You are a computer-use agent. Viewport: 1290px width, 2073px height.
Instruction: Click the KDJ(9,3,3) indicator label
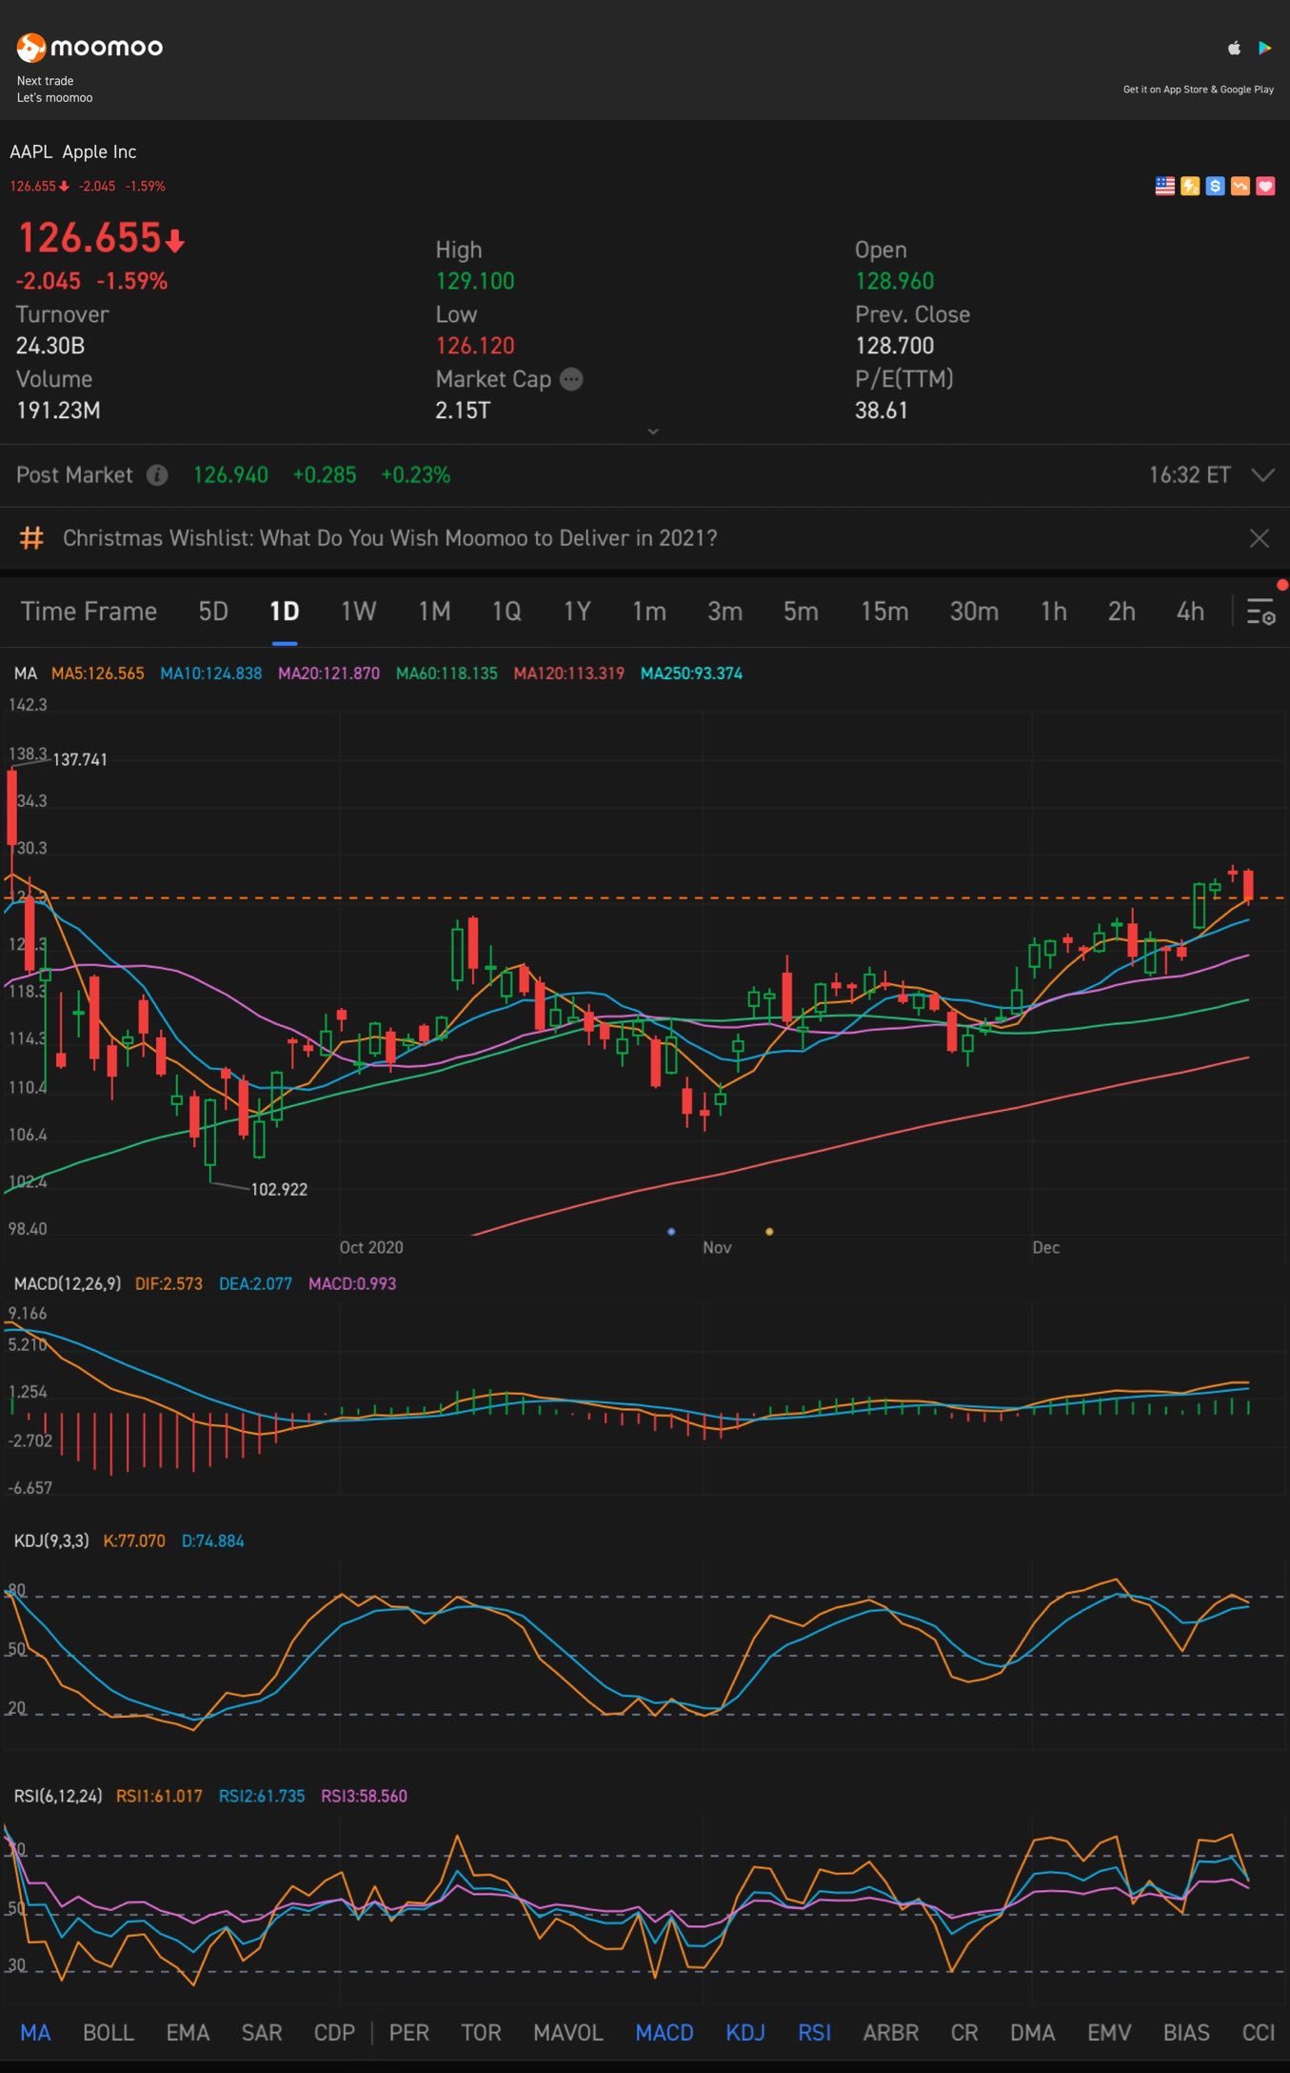(x=51, y=1540)
